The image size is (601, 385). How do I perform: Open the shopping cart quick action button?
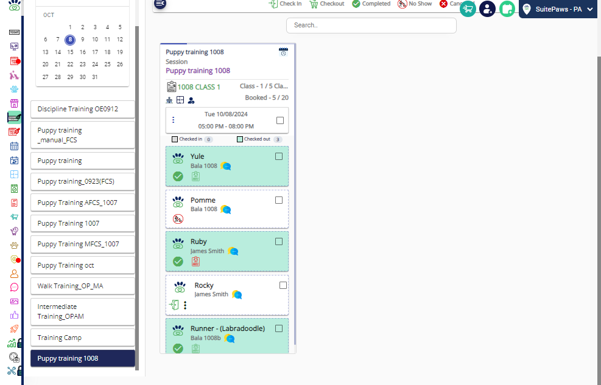click(x=468, y=9)
